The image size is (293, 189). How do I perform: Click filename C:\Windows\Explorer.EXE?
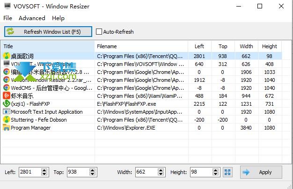click(126, 128)
